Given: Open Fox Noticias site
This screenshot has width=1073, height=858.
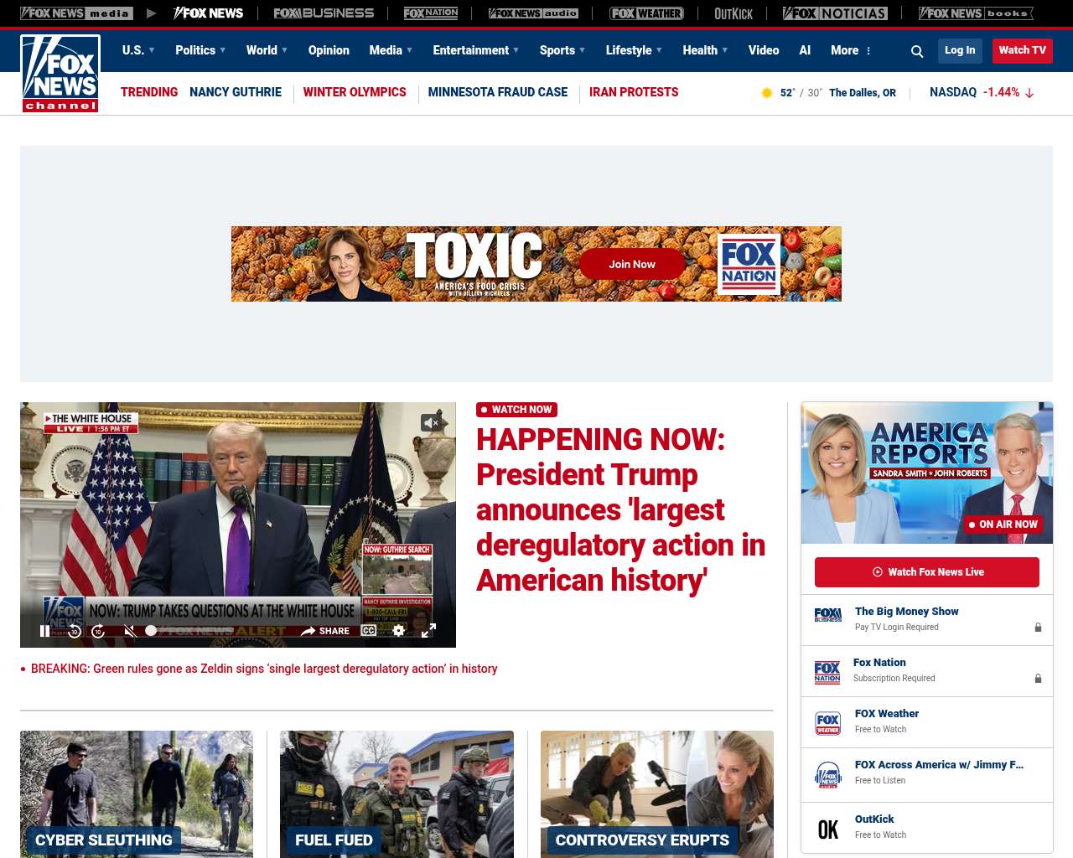Looking at the screenshot, I should (835, 13).
